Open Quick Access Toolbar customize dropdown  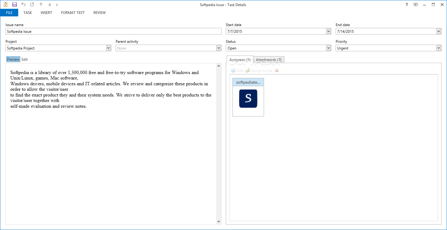point(57,5)
